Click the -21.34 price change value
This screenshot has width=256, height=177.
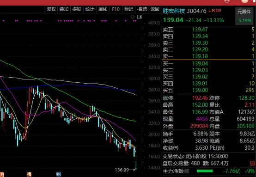point(194,20)
